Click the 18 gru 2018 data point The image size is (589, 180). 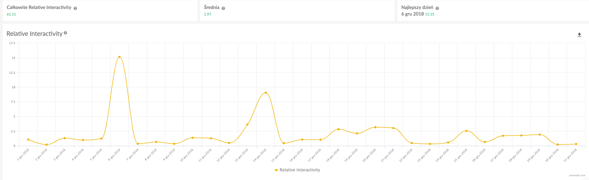click(339, 129)
